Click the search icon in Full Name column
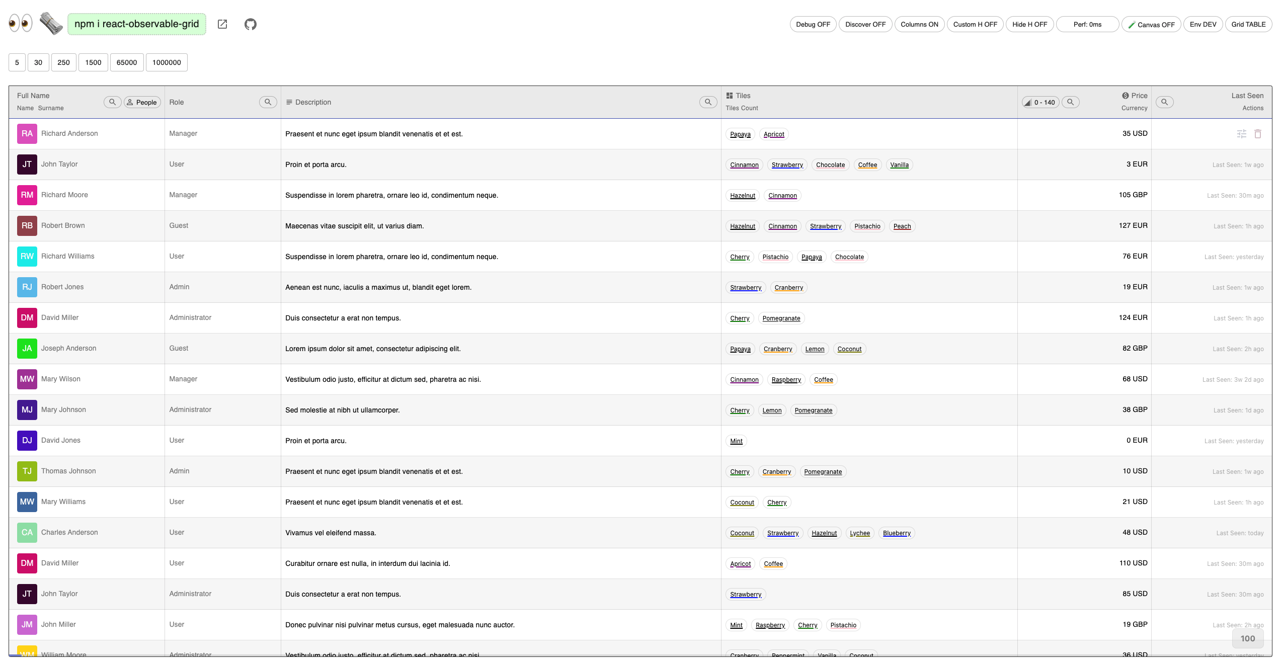1281x664 pixels. tap(112, 102)
